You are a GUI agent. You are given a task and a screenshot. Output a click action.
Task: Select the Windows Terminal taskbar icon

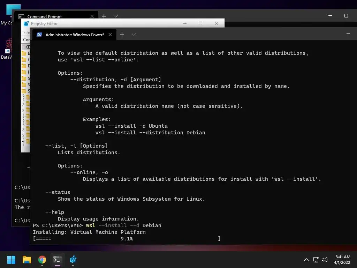click(x=58, y=260)
